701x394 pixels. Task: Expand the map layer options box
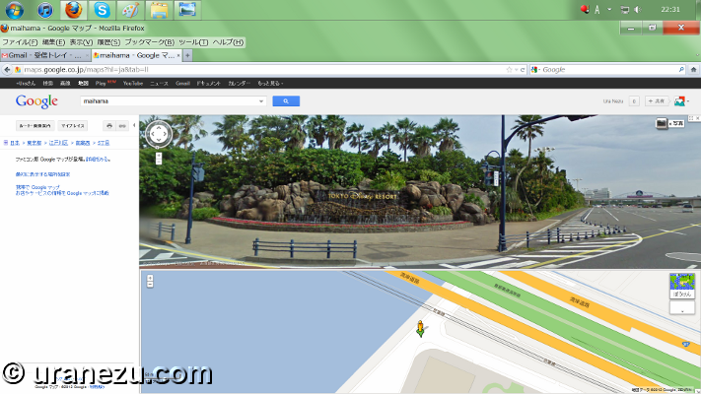point(682,308)
